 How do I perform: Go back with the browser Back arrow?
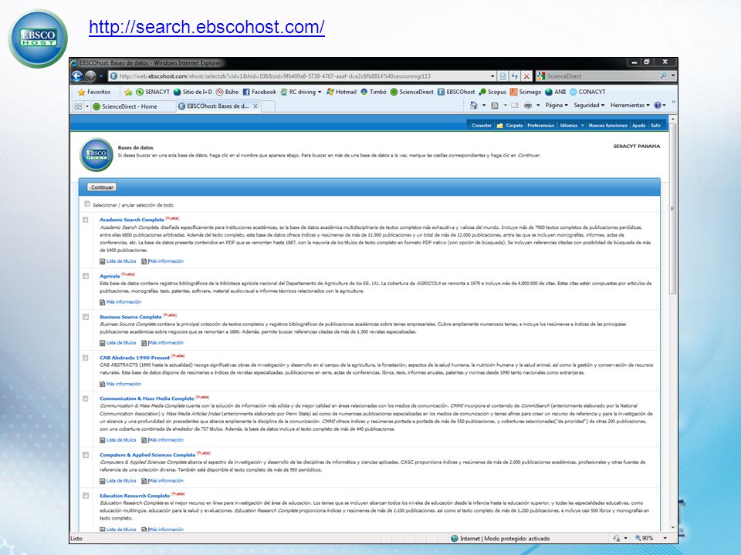pyautogui.click(x=76, y=76)
